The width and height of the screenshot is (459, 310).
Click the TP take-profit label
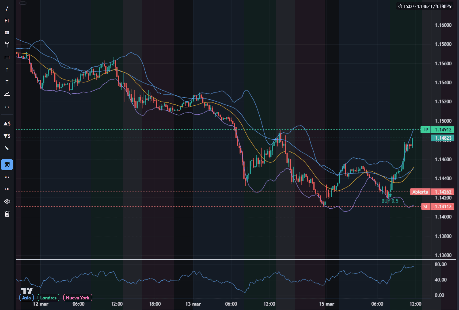(x=425, y=130)
